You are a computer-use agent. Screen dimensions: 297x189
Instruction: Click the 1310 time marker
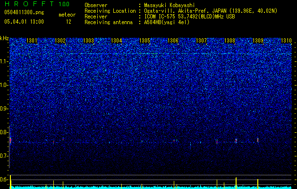point(286,41)
